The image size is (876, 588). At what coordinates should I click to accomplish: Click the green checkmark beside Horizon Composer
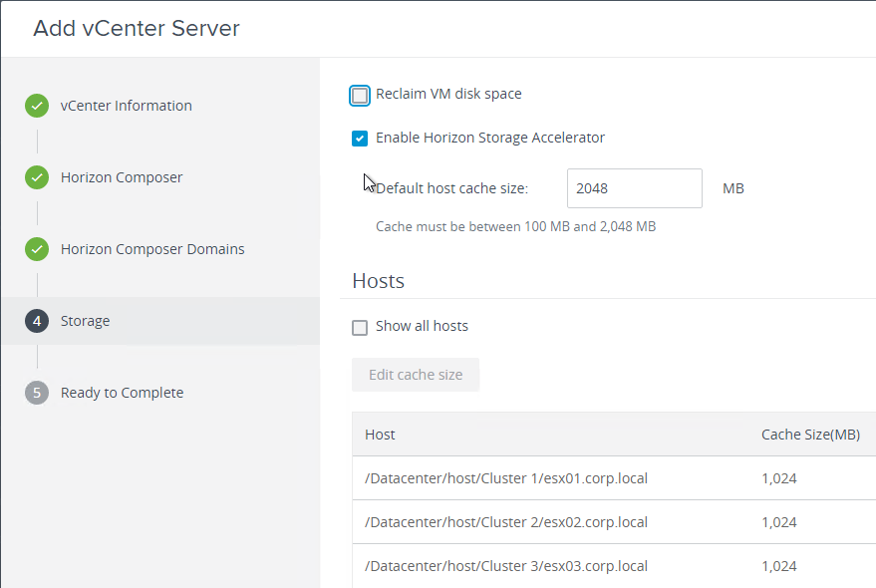click(37, 177)
